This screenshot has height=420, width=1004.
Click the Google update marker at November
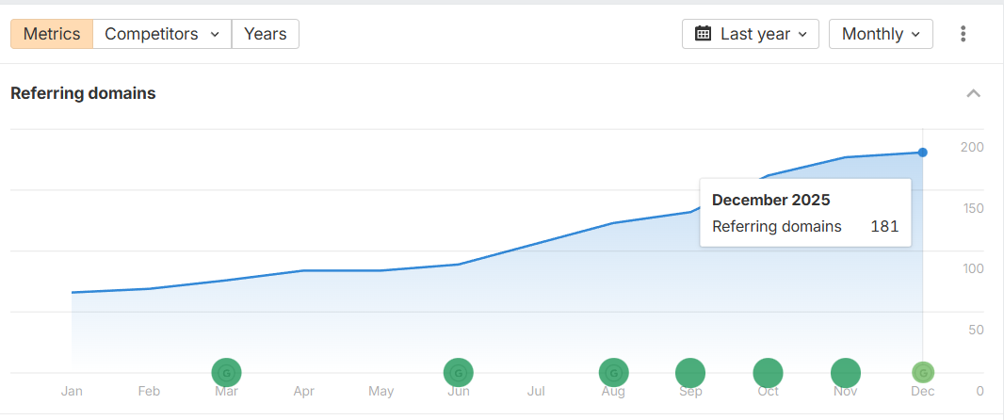click(x=846, y=373)
